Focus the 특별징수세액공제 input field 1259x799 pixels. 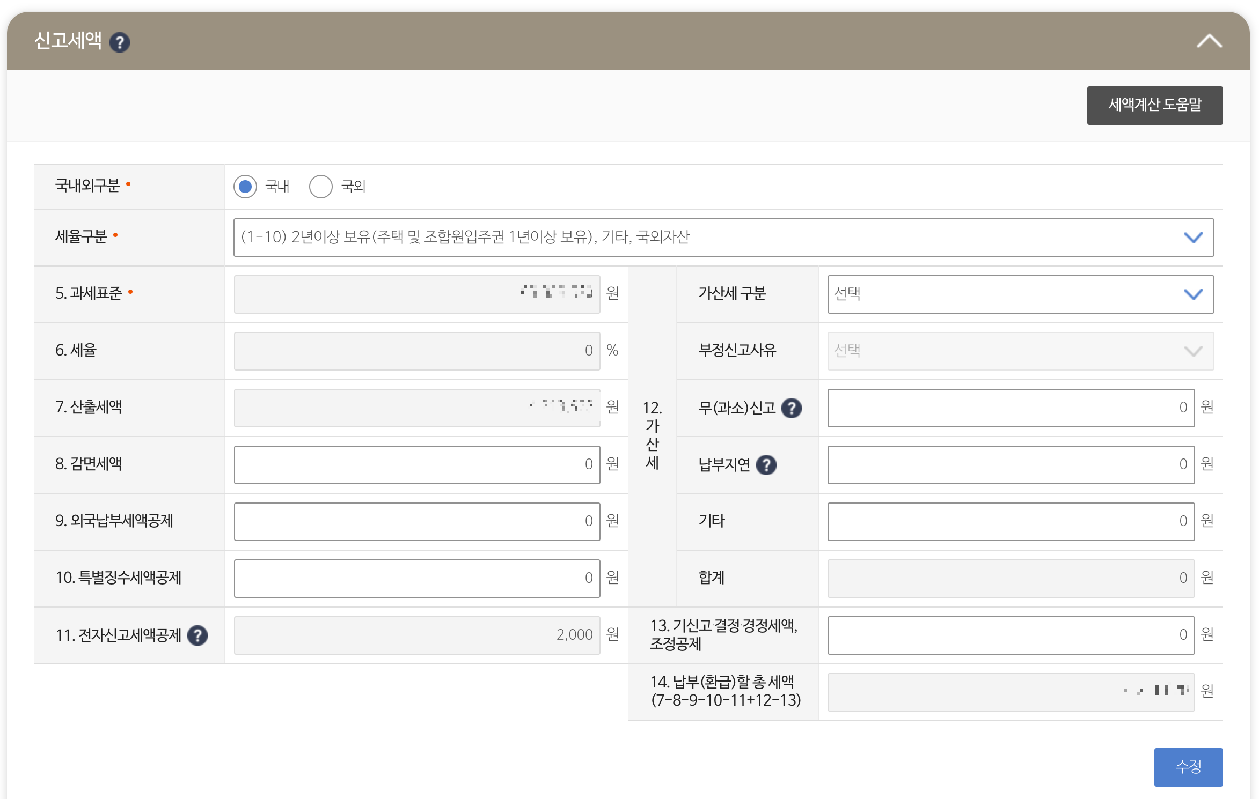(x=416, y=579)
